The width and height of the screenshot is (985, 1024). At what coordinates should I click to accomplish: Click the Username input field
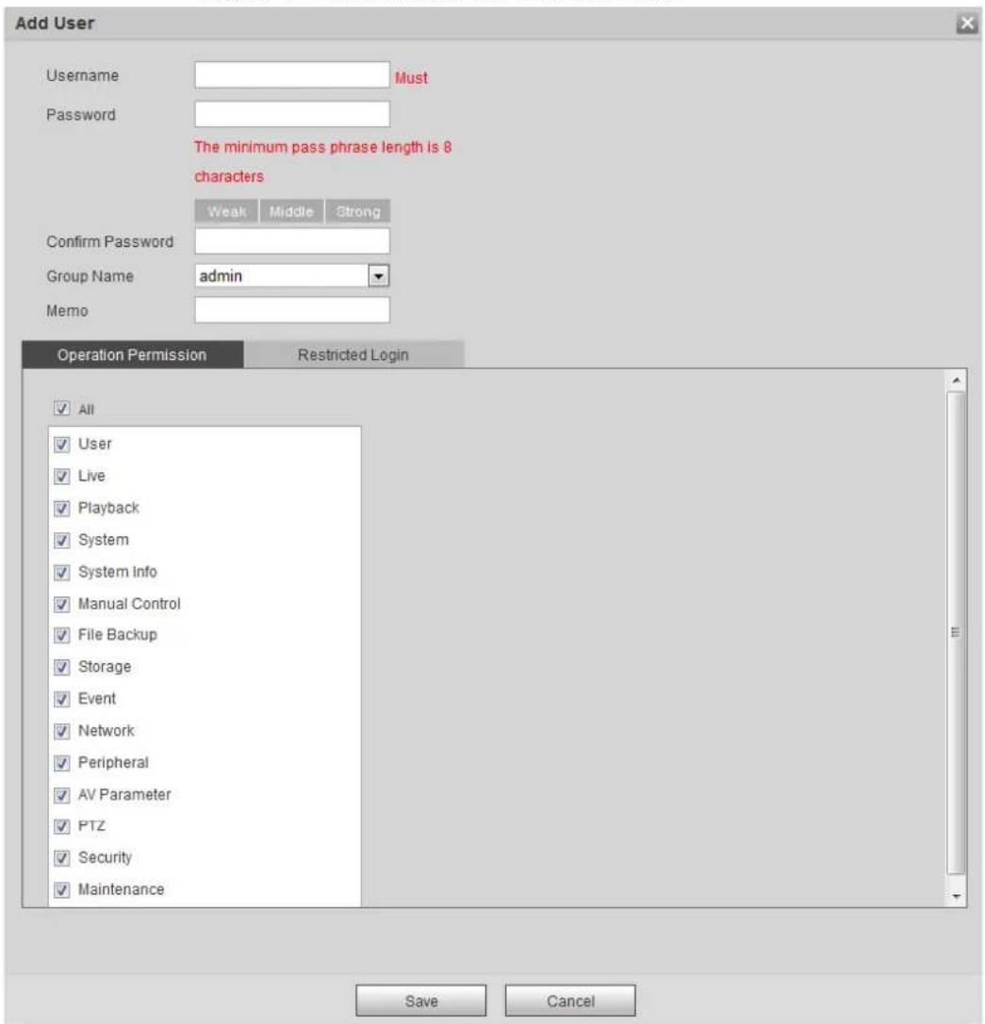(x=292, y=75)
